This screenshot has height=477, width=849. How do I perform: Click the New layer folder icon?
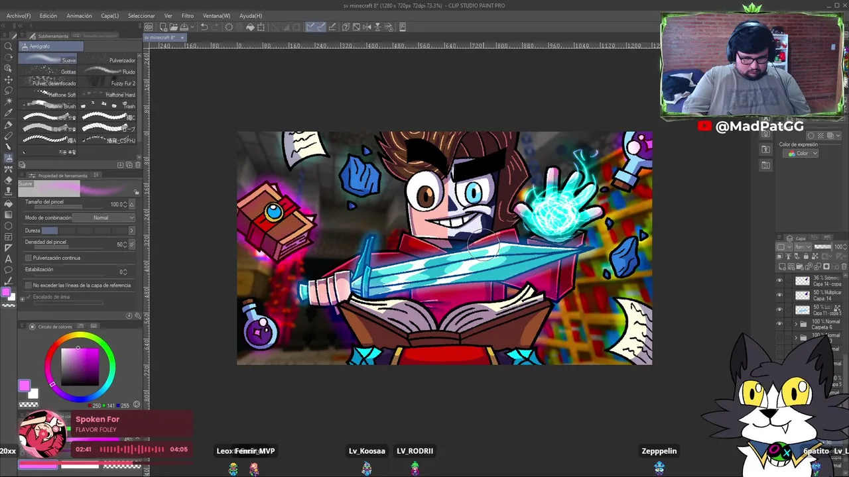click(799, 266)
